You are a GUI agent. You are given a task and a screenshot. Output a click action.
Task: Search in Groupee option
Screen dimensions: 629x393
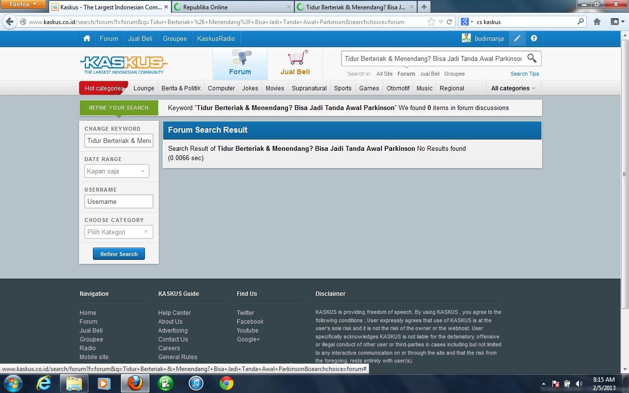pos(454,74)
